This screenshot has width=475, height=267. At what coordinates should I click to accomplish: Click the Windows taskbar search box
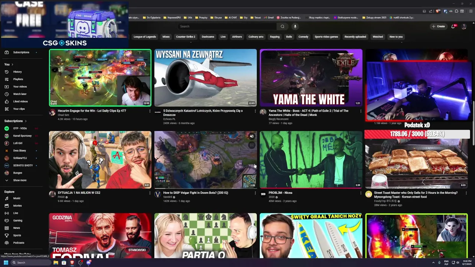click(x=31, y=263)
